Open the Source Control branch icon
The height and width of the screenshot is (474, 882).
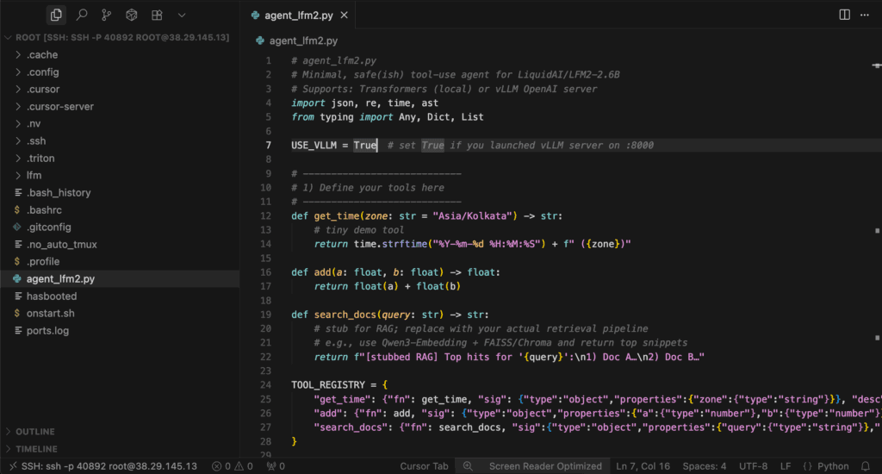pos(107,15)
